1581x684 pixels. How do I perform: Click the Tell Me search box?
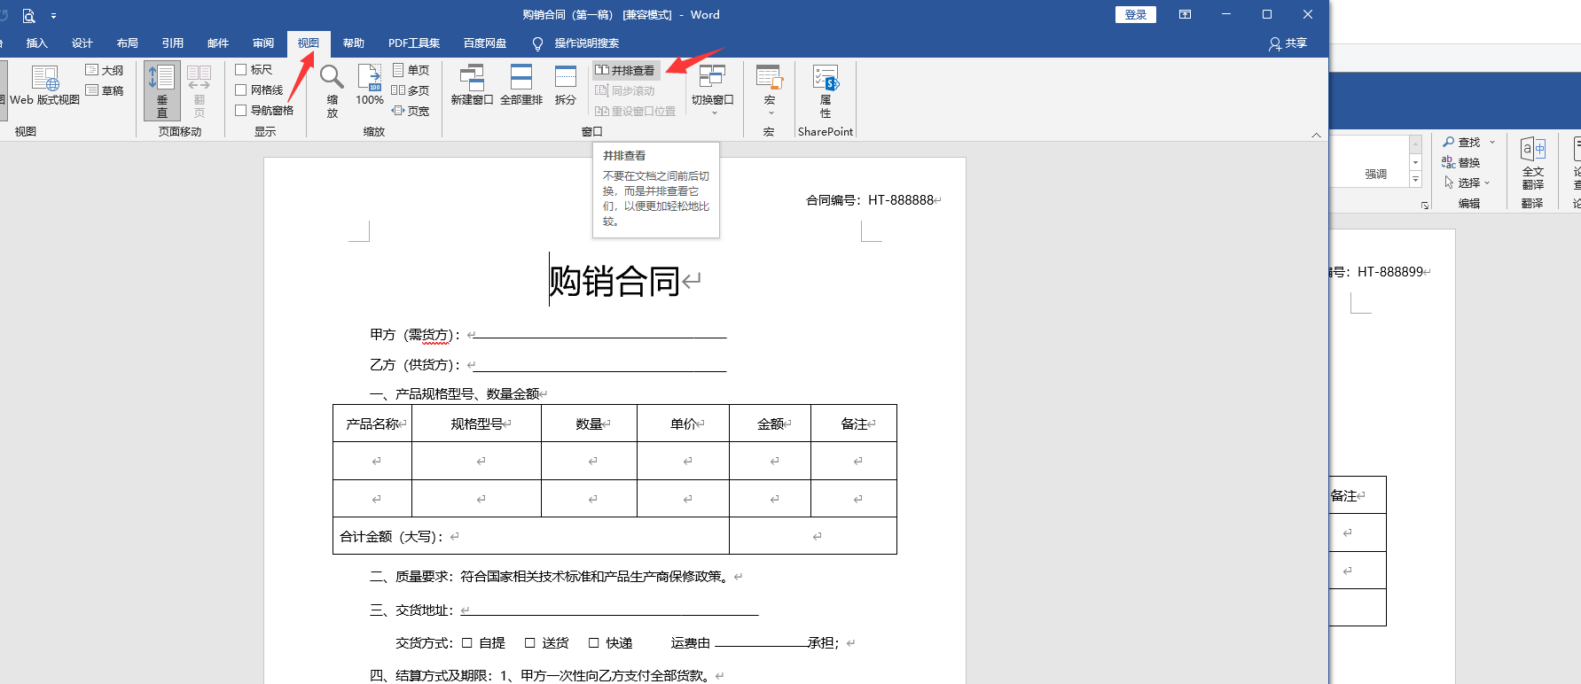(586, 43)
